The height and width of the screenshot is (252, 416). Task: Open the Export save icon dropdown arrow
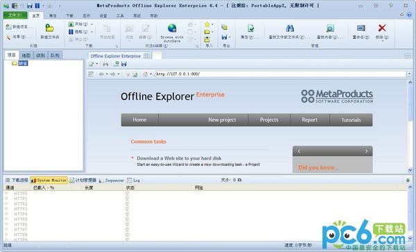229,37
